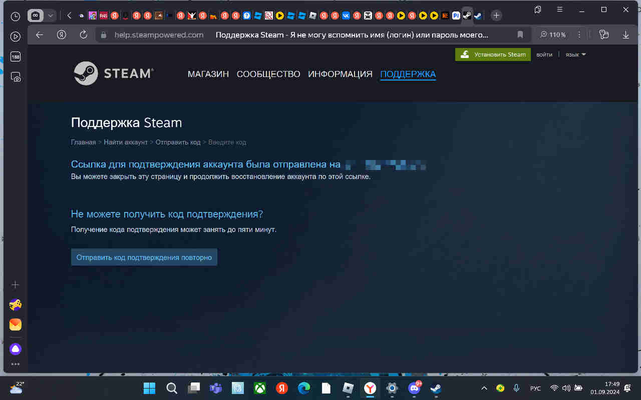This screenshot has height=400, width=641.
Task: Open the Yandex Mail sidebar icon
Action: click(16, 324)
